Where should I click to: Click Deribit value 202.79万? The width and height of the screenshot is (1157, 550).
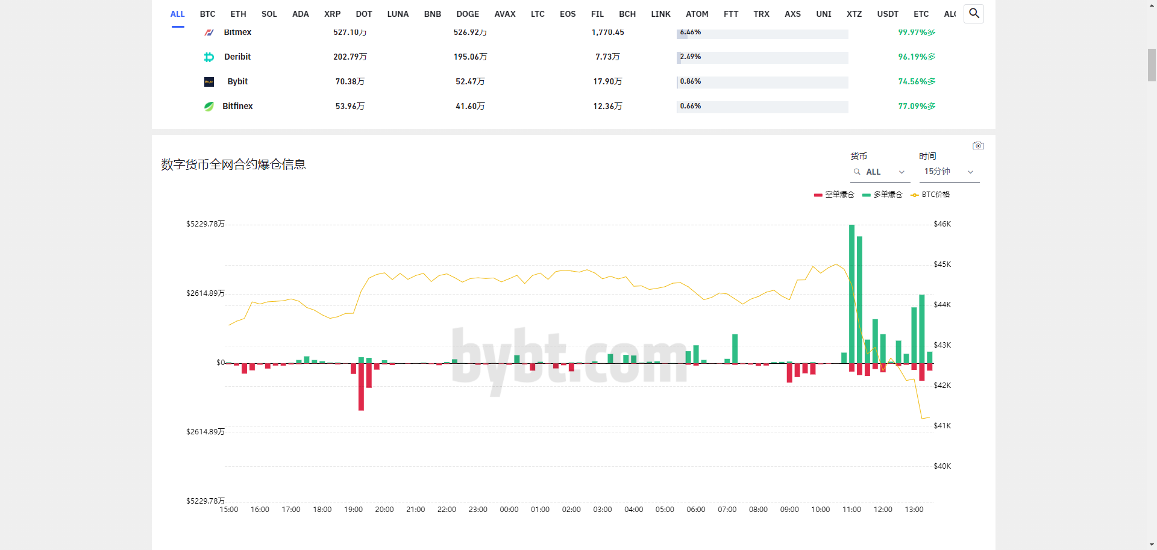(350, 57)
